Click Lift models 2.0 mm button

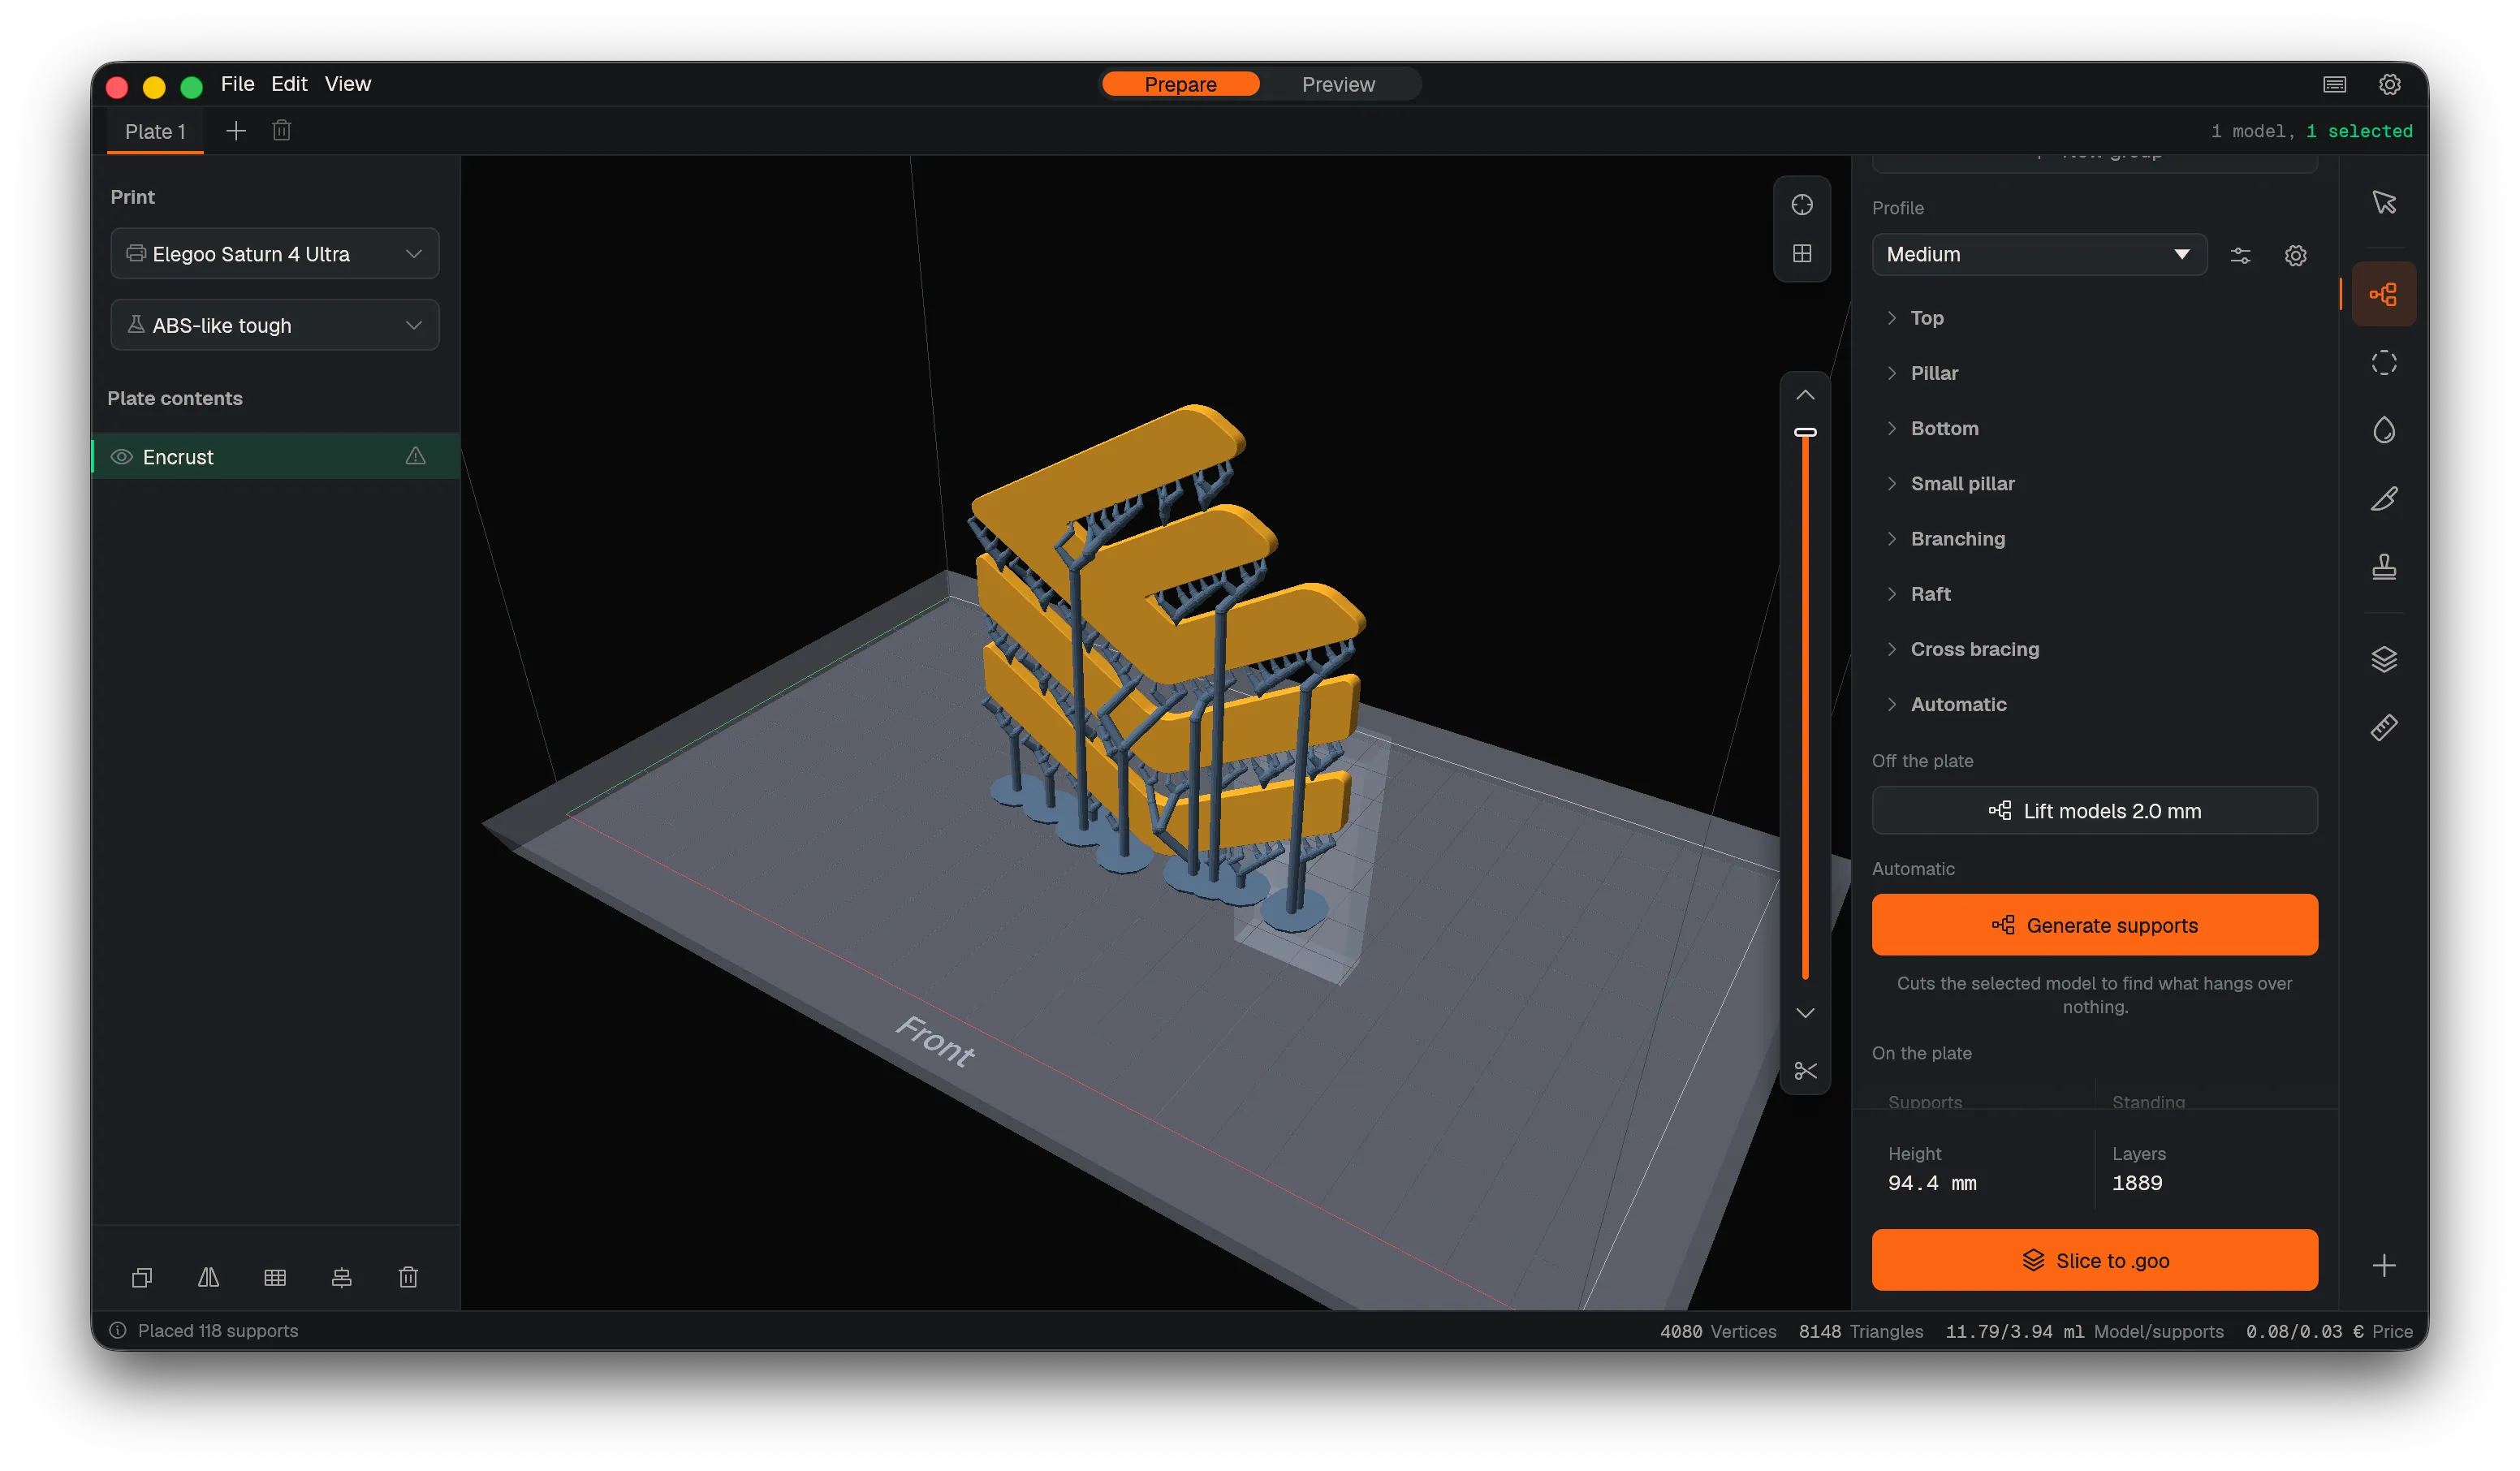[2095, 810]
